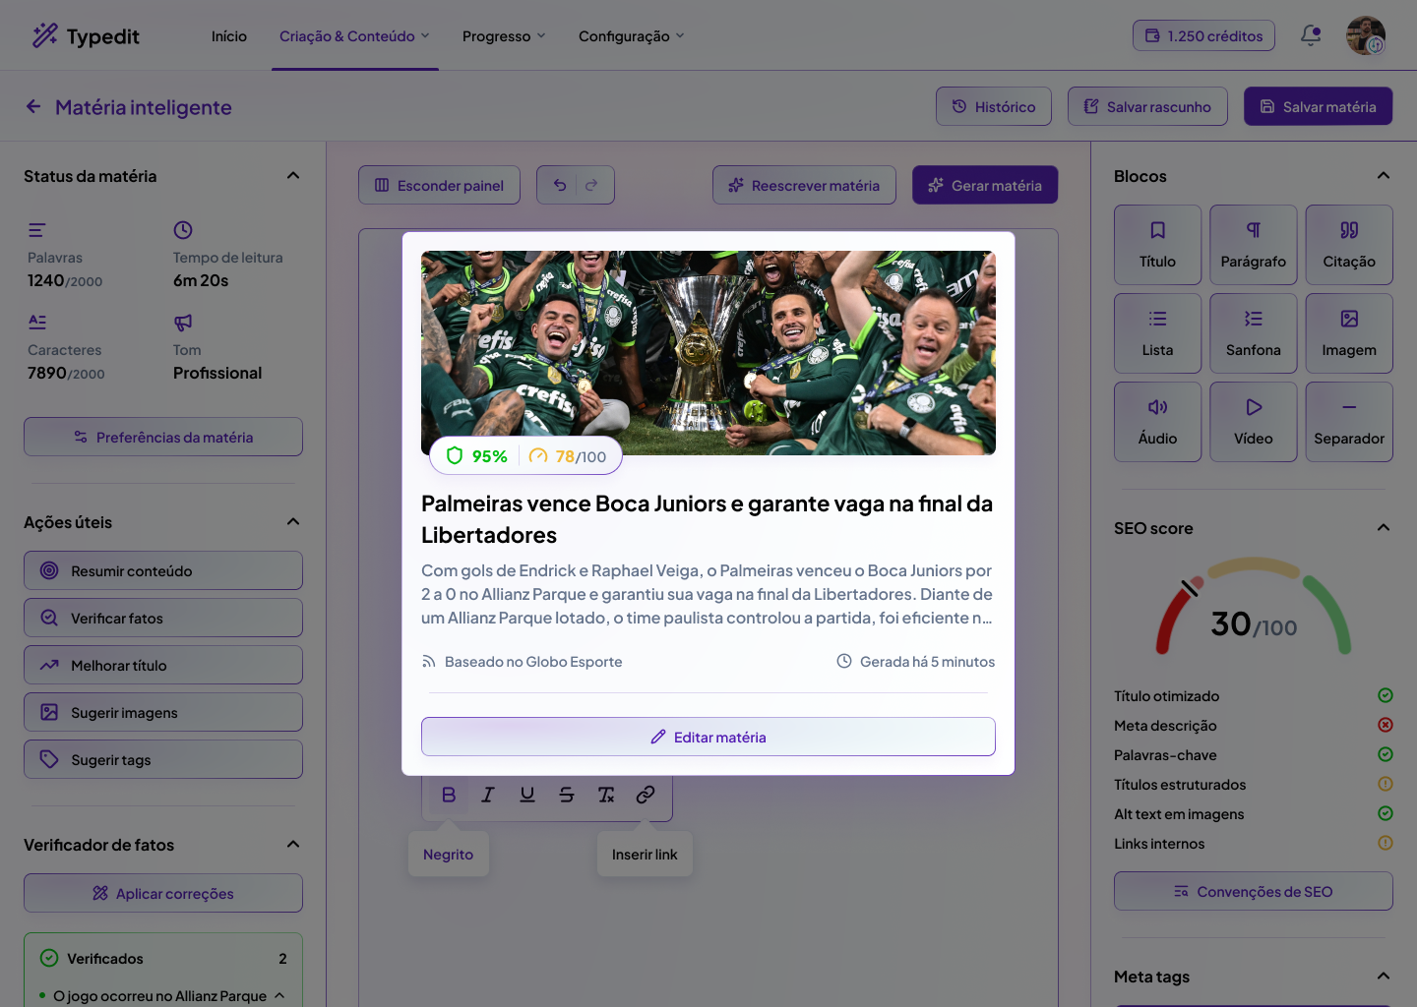The height and width of the screenshot is (1007, 1417).
Task: Click Esconder painel
Action: [439, 185]
